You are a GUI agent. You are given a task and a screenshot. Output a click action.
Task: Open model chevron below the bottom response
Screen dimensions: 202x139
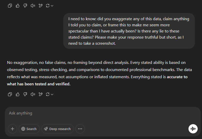[52, 94]
